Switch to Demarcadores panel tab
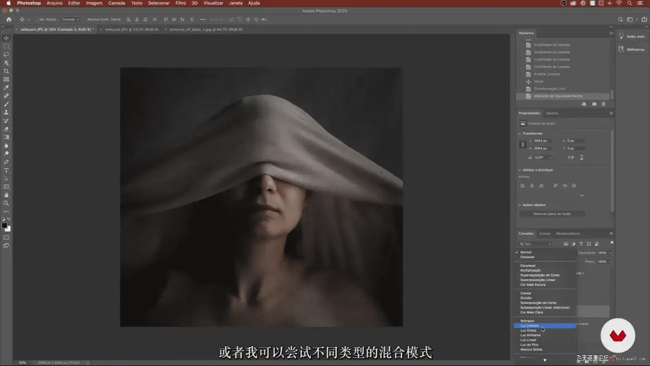 coord(568,234)
